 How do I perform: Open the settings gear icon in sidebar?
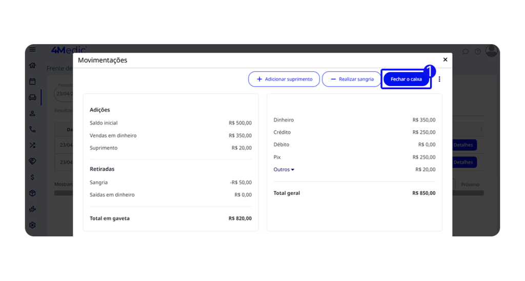32,225
